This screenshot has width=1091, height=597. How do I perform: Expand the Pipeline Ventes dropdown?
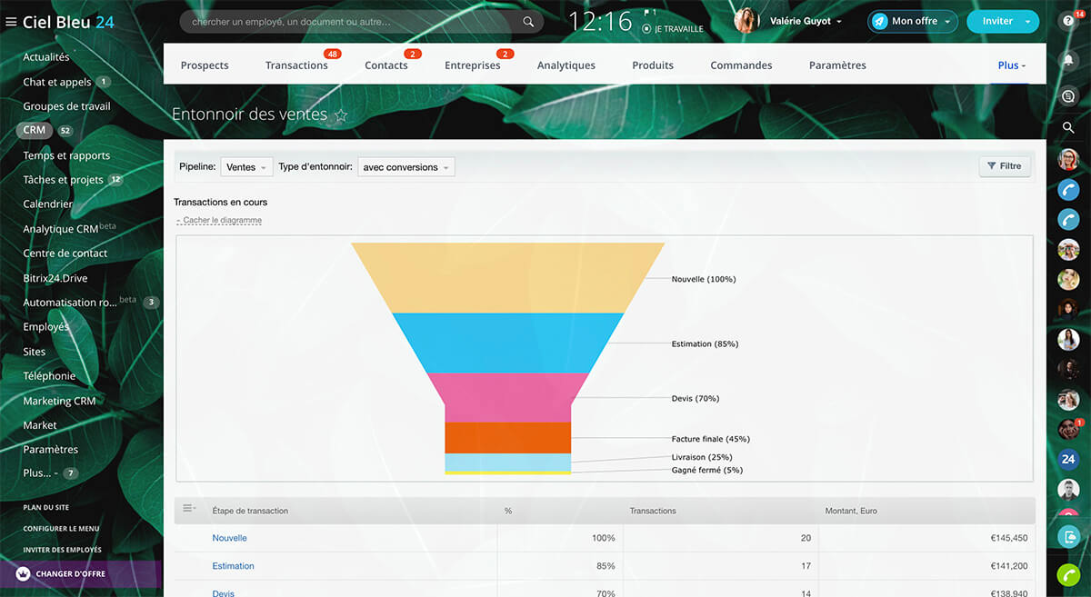click(246, 167)
